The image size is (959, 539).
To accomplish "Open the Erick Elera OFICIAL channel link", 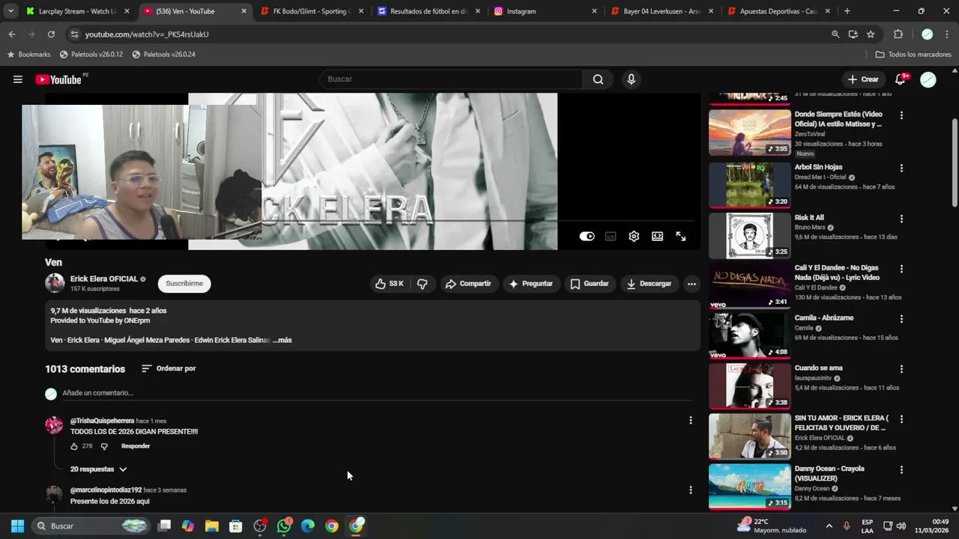I will [x=104, y=278].
